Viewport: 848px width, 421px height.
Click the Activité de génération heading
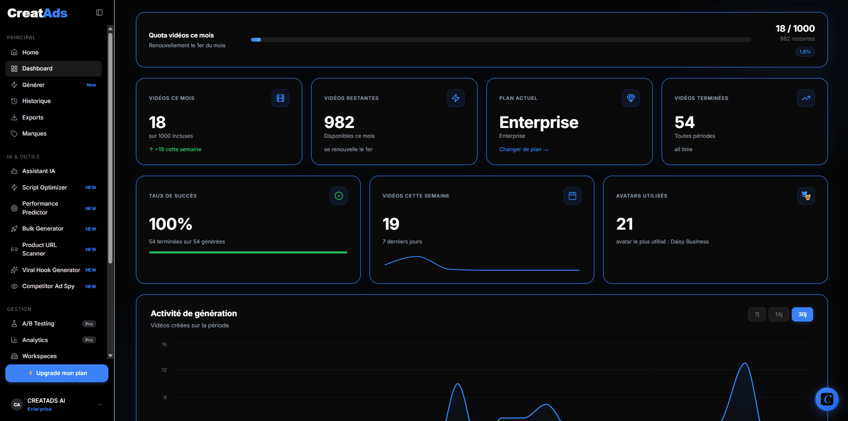[x=193, y=314]
